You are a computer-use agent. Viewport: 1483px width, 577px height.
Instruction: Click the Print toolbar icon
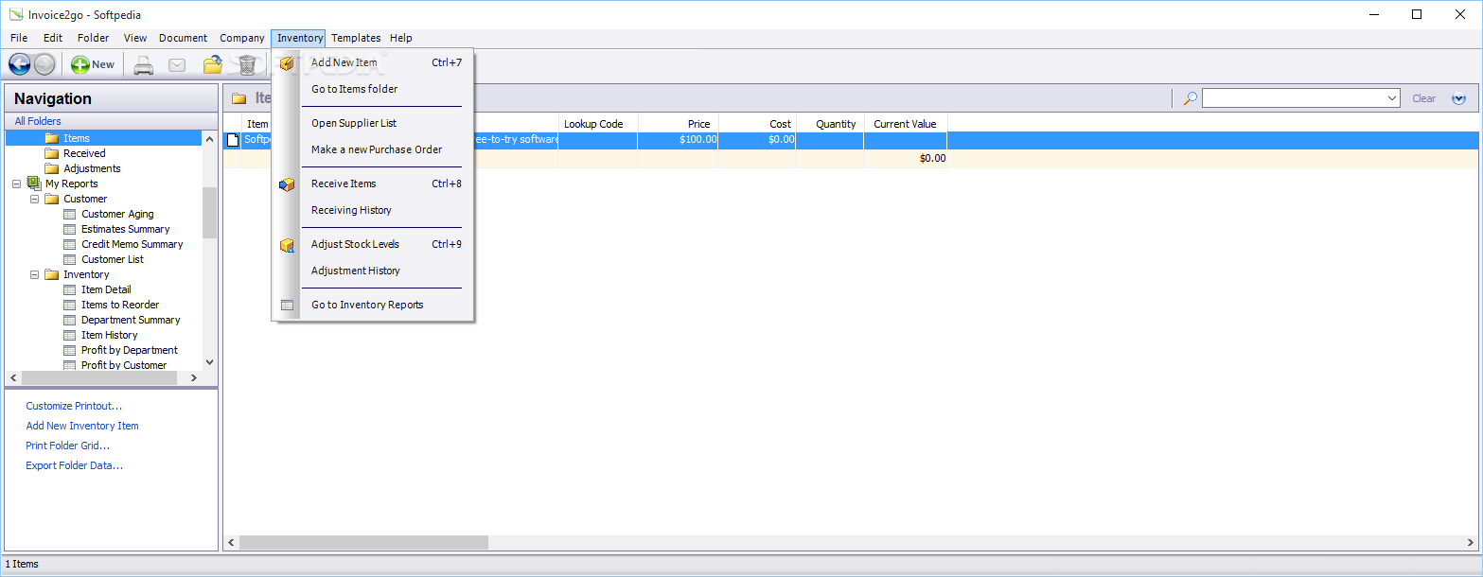[143, 65]
